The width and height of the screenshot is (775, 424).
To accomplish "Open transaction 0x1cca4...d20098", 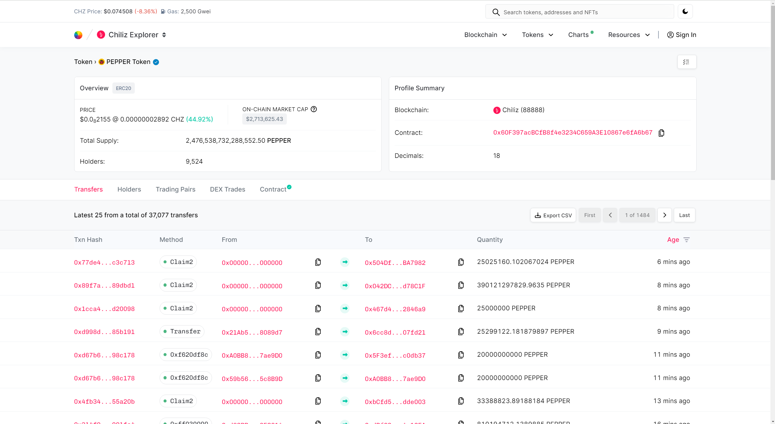I will (104, 309).
